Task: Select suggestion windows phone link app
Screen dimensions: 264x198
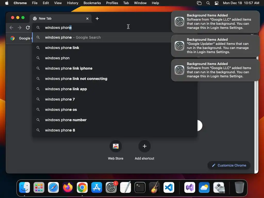Action: [114, 89]
